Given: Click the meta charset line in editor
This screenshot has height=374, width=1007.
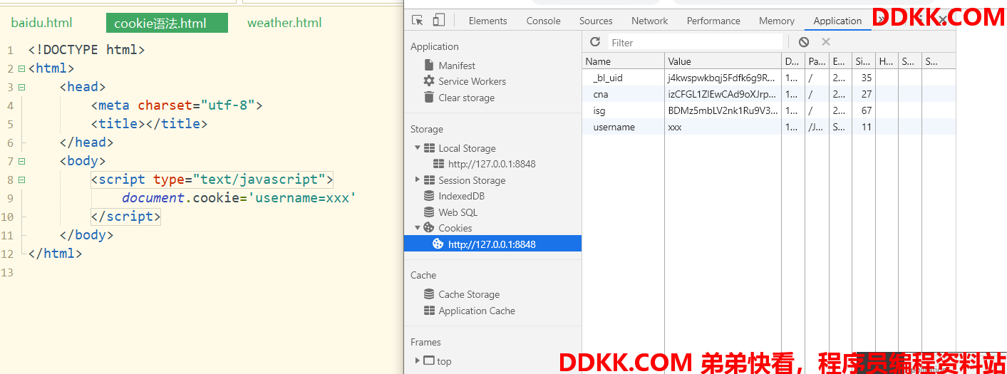Looking at the screenshot, I should pos(177,105).
